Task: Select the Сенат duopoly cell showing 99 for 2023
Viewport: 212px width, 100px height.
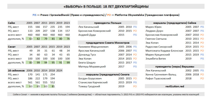Action: [x=67, y=63]
